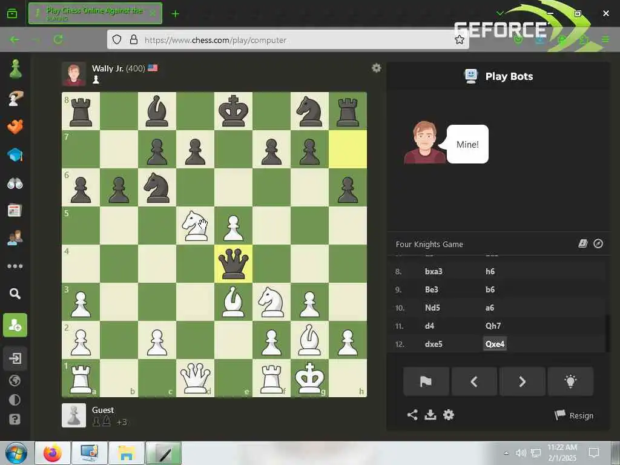This screenshot has width=620, height=465.
Task: Click the explorer compass icon beside Four Knights Game
Action: point(598,243)
